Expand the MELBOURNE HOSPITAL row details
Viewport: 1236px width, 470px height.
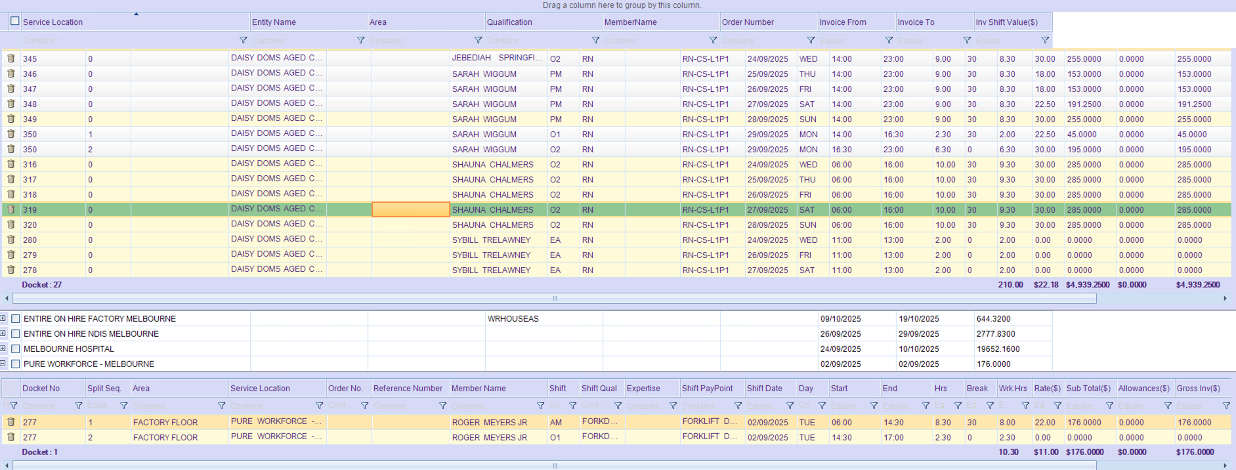coord(3,349)
